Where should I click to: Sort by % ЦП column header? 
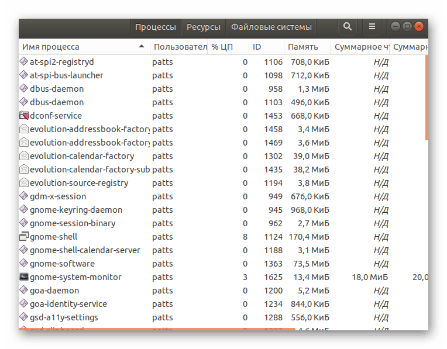(228, 47)
